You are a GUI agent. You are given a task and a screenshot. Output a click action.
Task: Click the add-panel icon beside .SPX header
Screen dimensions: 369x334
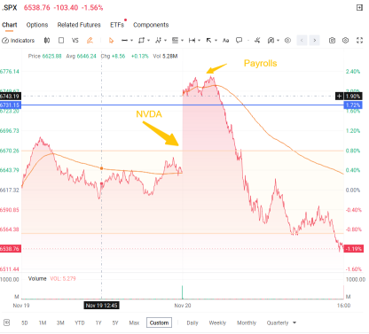tap(359, 8)
